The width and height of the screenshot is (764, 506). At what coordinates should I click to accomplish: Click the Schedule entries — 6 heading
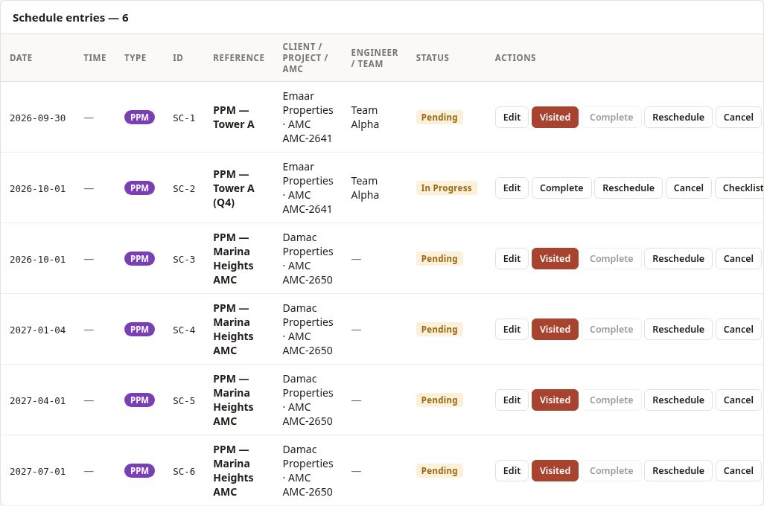[70, 18]
